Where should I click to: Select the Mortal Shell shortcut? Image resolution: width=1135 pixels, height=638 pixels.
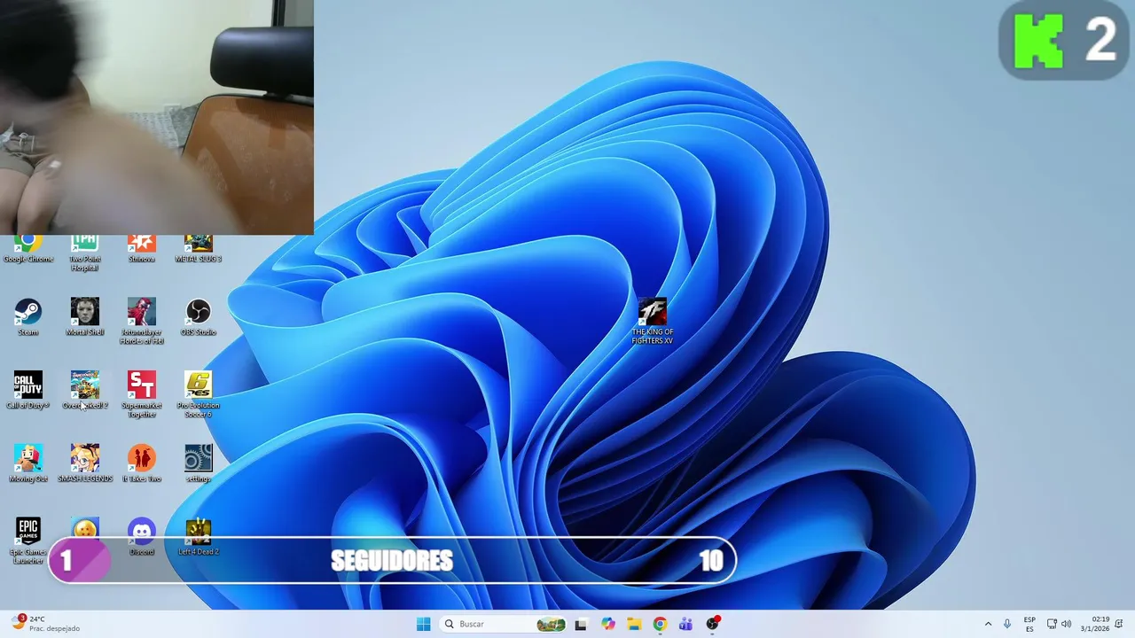pos(85,317)
